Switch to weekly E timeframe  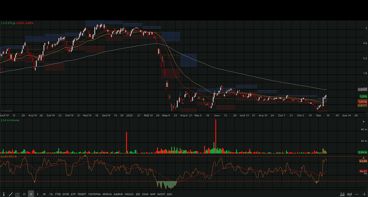[38, 194]
